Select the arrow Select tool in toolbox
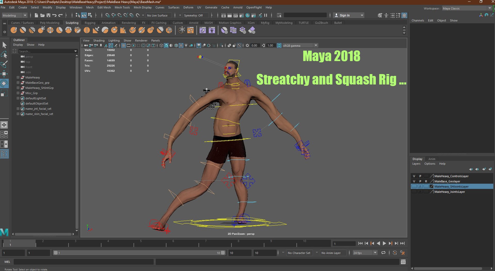The image size is (495, 271). click(4, 45)
